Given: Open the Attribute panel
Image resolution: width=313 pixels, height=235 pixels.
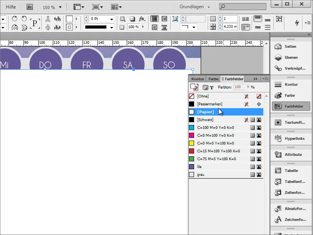Looking at the screenshot, I should (291, 154).
